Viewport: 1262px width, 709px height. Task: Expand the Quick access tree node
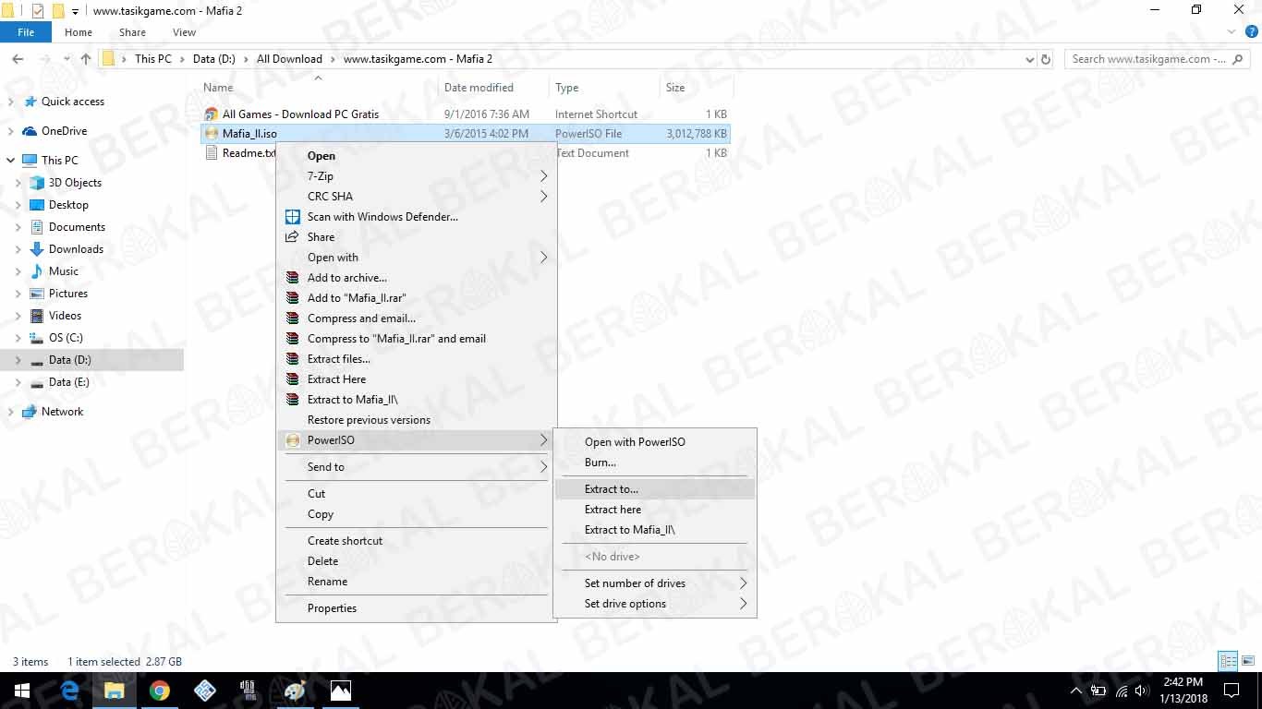click(x=10, y=102)
